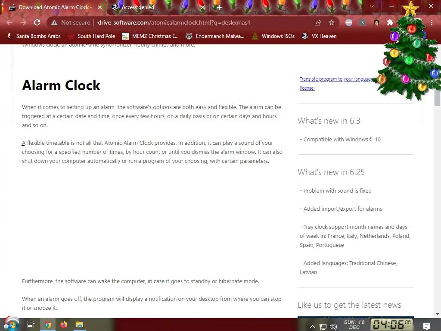Share this page icon in address bar

pyautogui.click(x=318, y=22)
